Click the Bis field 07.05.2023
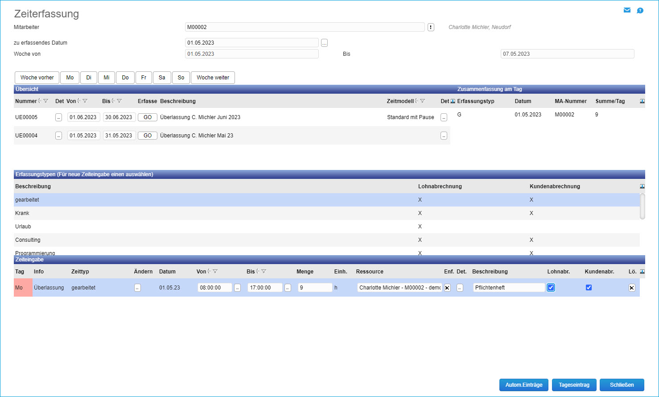659x397 pixels. point(568,54)
